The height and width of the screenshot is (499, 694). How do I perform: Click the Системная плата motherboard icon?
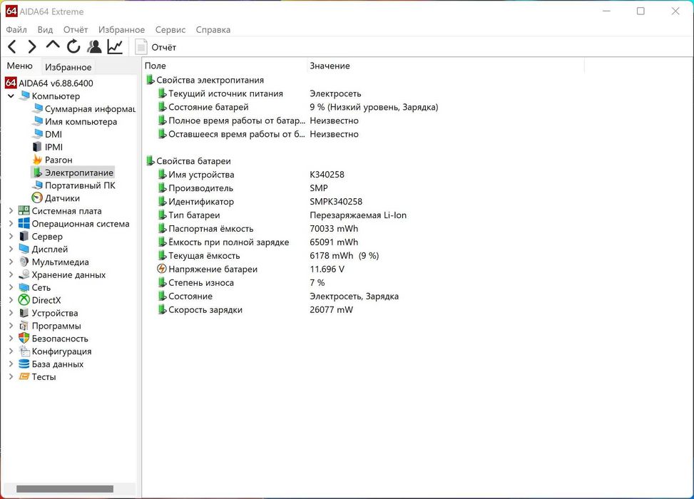(x=24, y=210)
